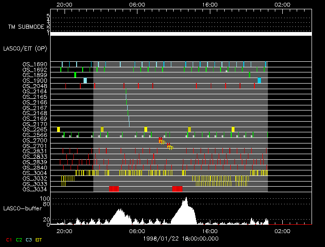Select the C2 legend entry
Image resolution: width=325 pixels, height=247 pixels.
pyautogui.click(x=19, y=240)
